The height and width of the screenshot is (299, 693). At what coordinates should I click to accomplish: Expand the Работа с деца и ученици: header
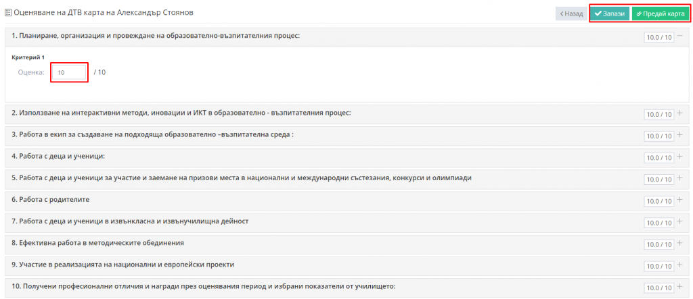(58, 157)
